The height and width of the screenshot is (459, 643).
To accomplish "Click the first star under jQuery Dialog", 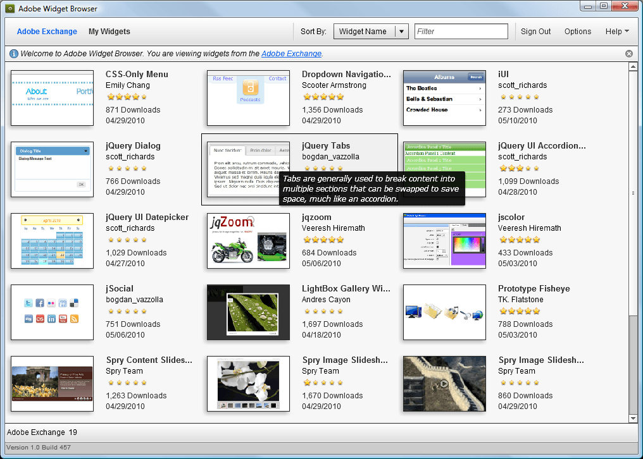I will pos(111,168).
